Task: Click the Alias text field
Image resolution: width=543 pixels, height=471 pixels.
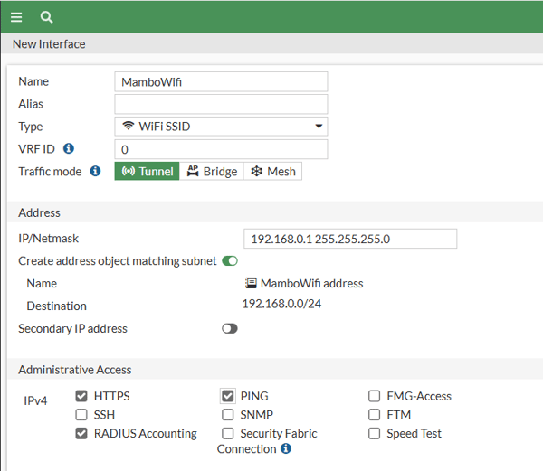Action: 221,104
